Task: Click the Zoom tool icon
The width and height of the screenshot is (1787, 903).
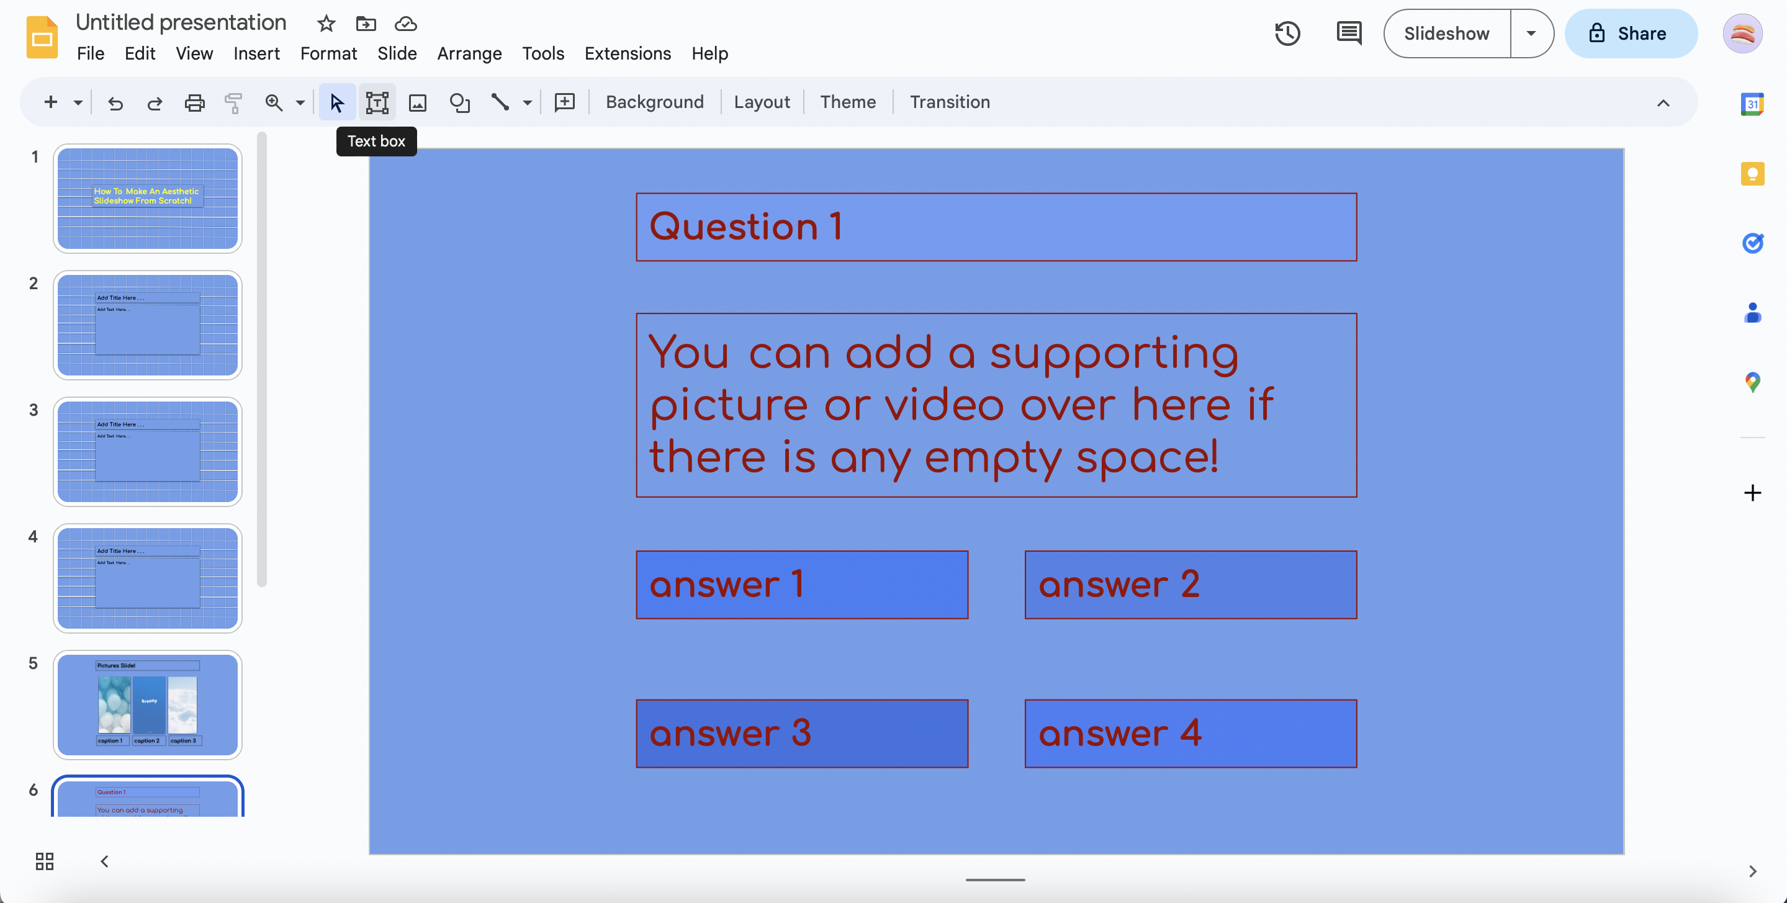Action: 274,101
